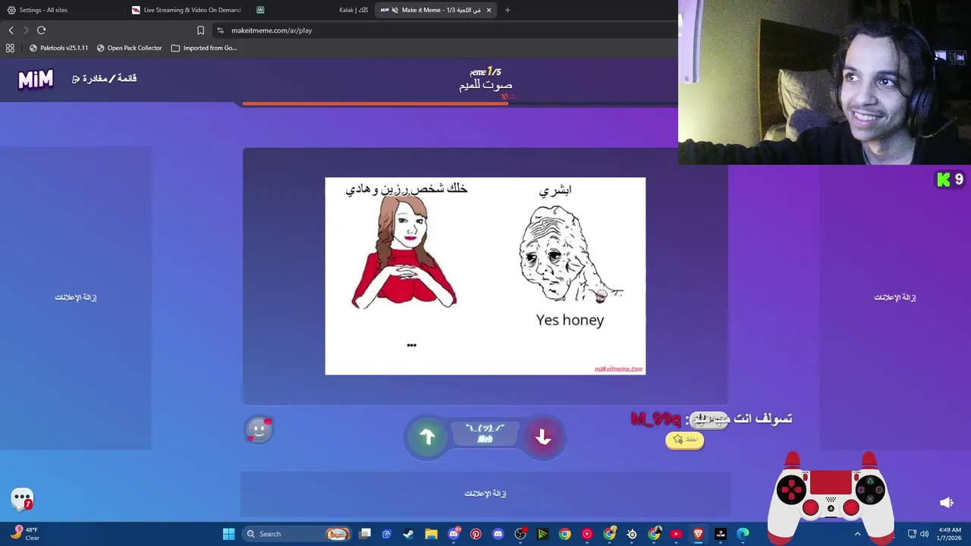Unmute the Make it Meme tab audio icon
Viewport: 971px width, 546px height.
click(395, 10)
